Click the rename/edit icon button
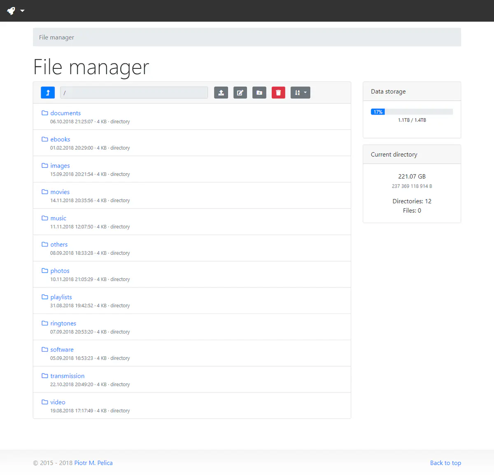 tap(240, 93)
